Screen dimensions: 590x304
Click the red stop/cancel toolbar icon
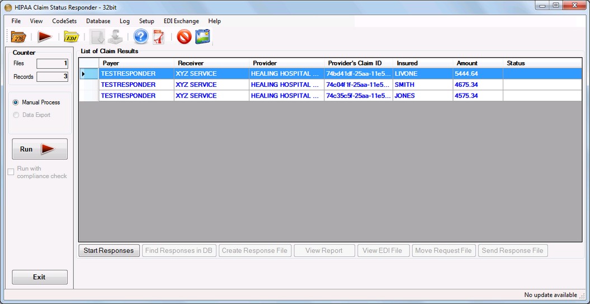pyautogui.click(x=184, y=38)
